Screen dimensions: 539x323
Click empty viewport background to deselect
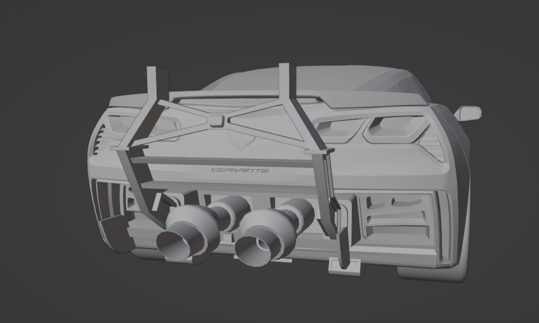[52, 51]
